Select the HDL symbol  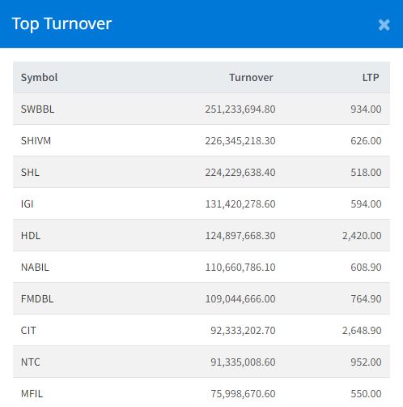click(31, 236)
